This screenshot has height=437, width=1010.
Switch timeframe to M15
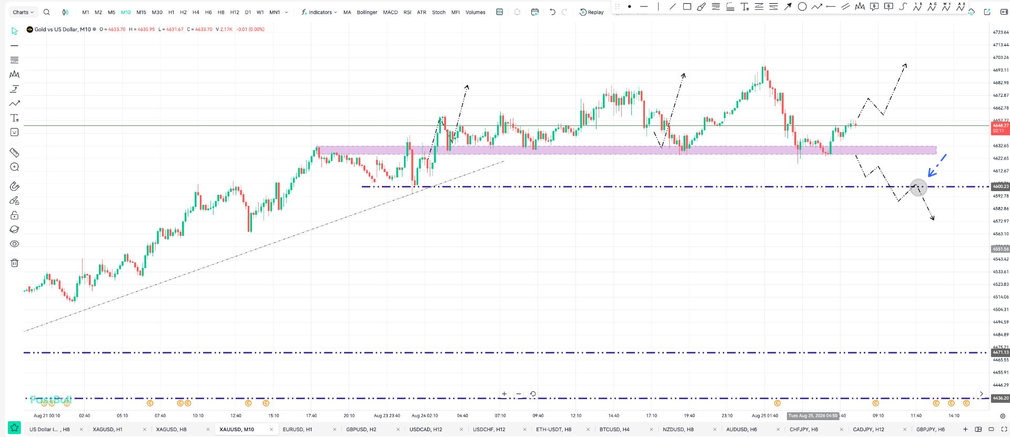(x=141, y=12)
